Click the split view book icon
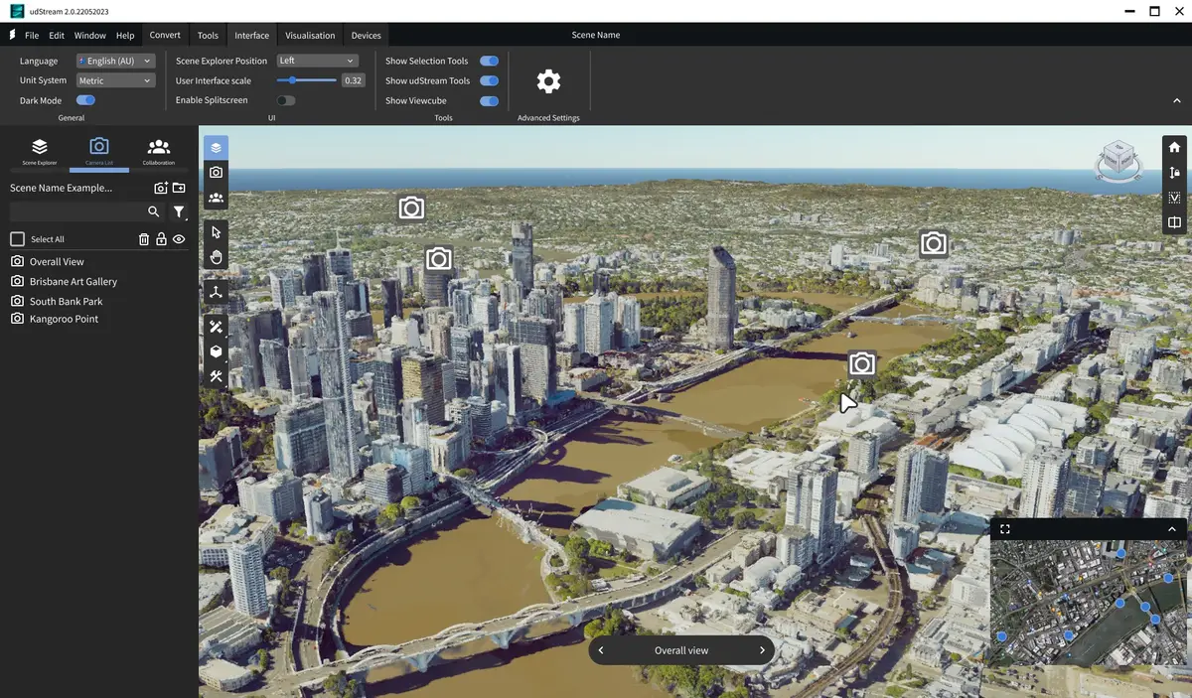 click(1174, 222)
